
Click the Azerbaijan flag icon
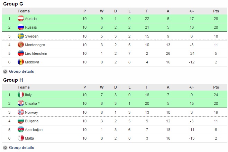click(20, 130)
